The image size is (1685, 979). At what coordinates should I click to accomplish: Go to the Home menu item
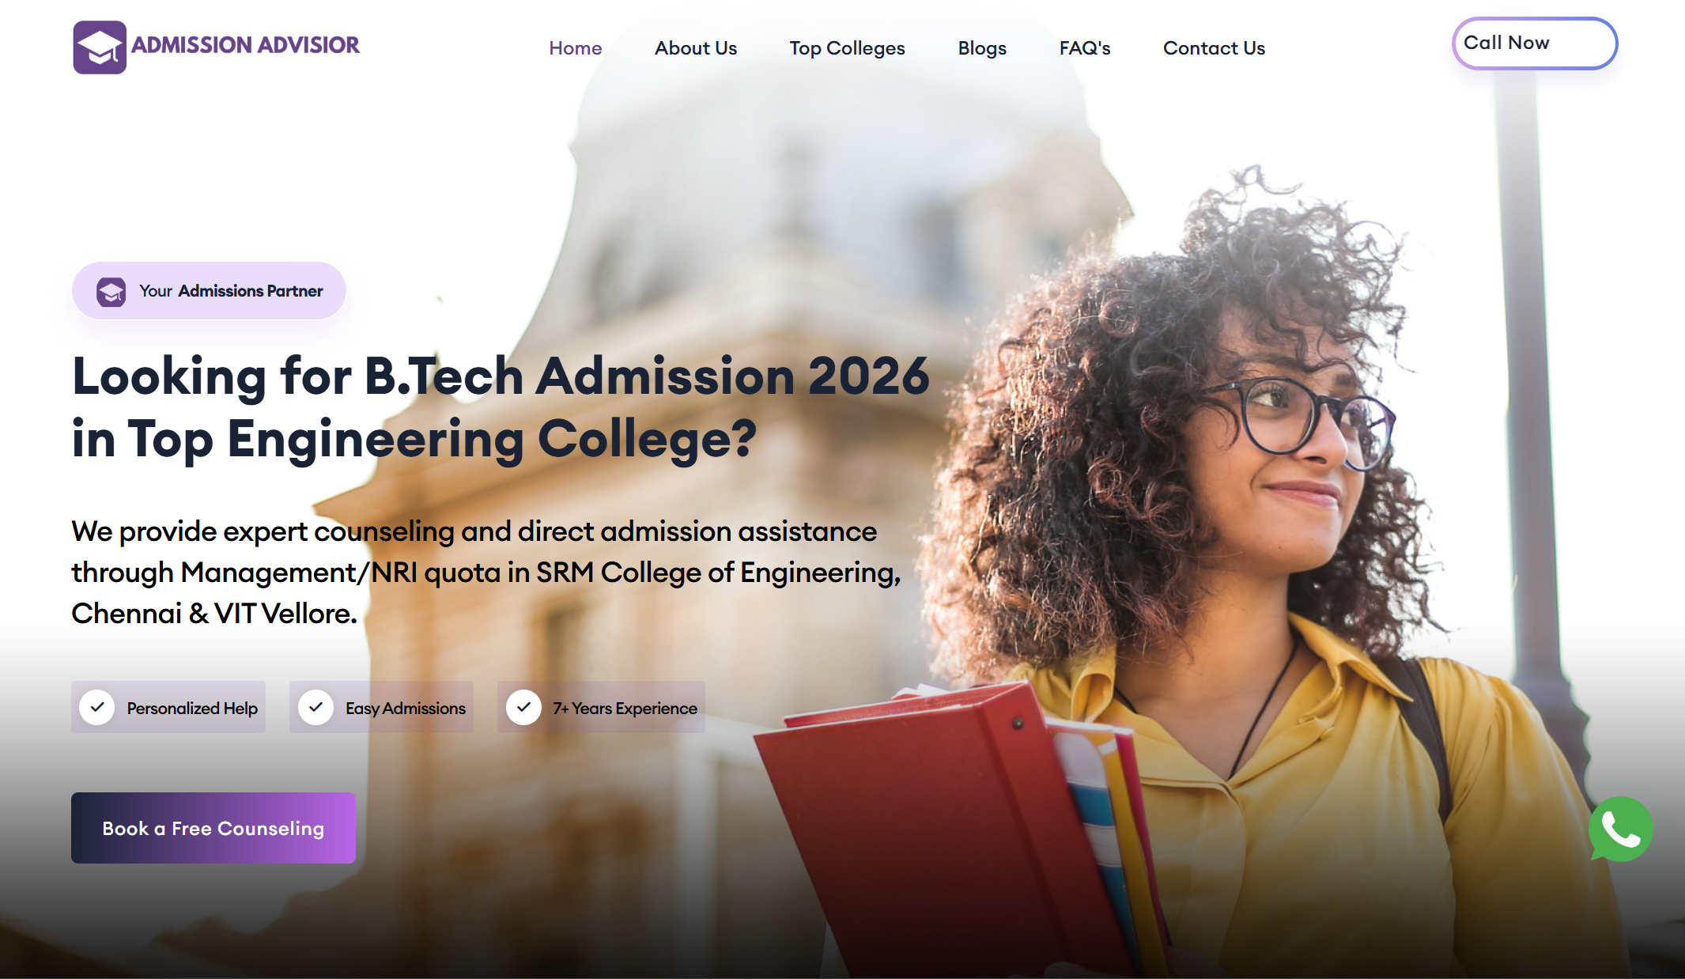coord(576,48)
